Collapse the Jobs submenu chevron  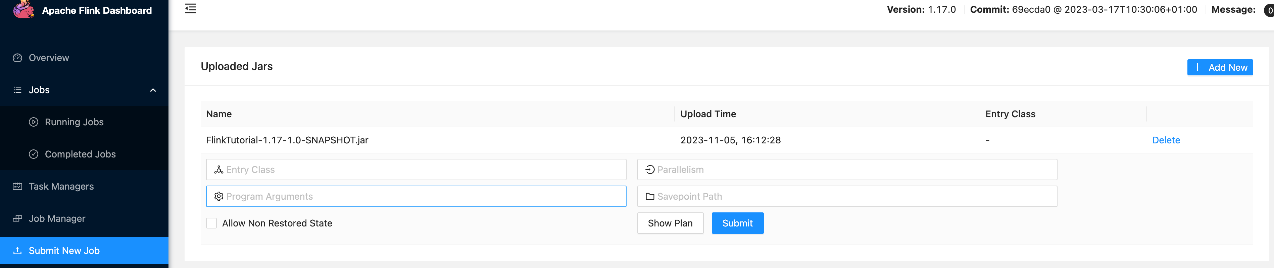click(x=153, y=90)
